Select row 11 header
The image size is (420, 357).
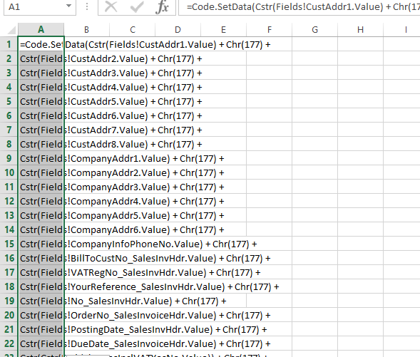(x=9, y=187)
